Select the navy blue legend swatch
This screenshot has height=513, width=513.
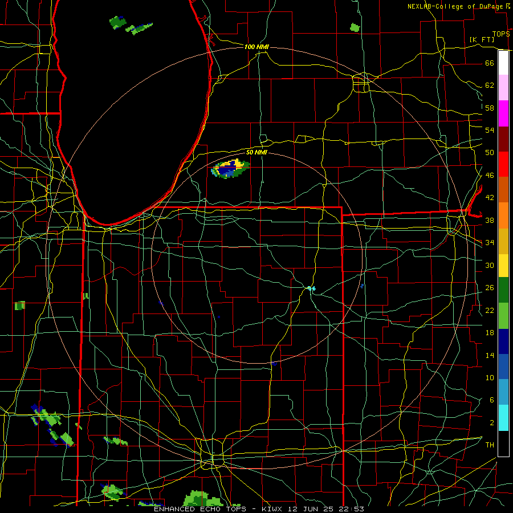pyautogui.click(x=503, y=341)
